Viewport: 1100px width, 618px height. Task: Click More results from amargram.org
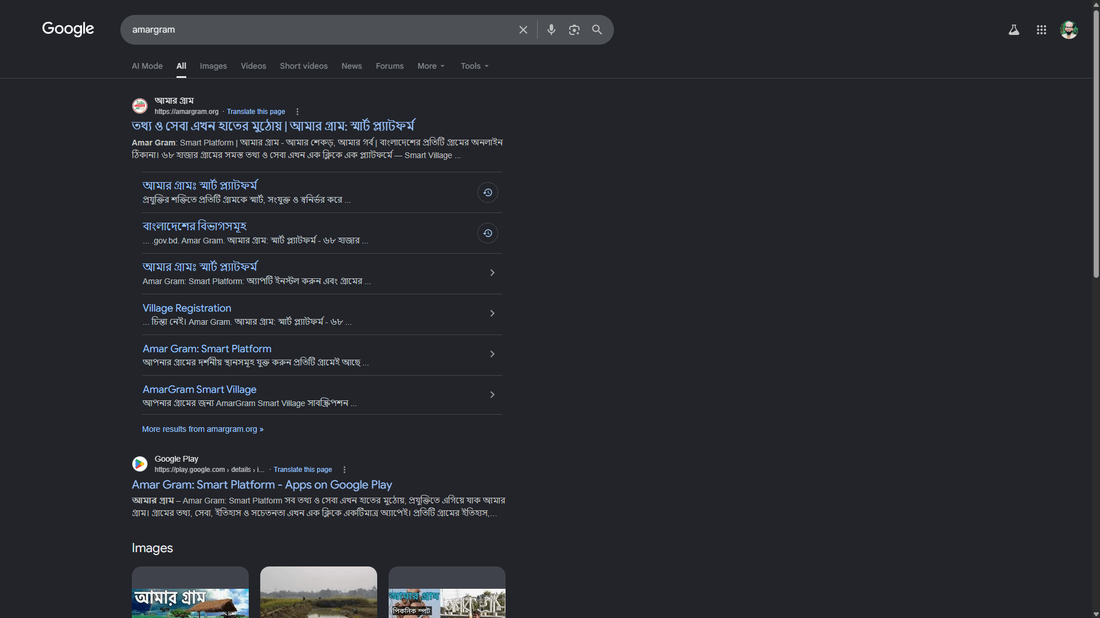[203, 429]
